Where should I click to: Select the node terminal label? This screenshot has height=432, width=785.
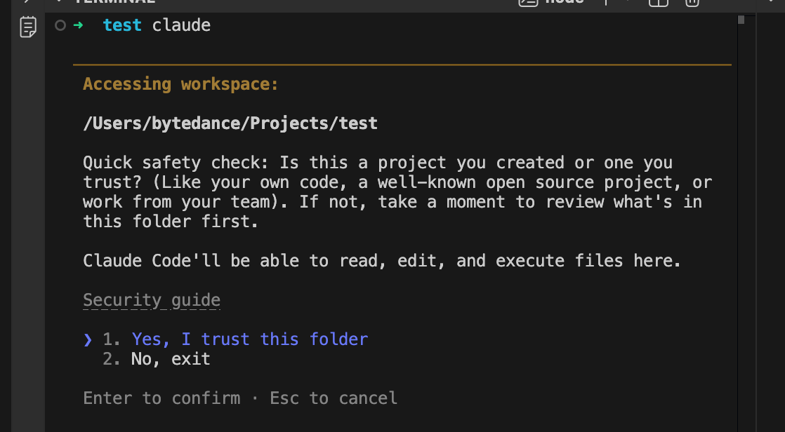tap(565, 1)
